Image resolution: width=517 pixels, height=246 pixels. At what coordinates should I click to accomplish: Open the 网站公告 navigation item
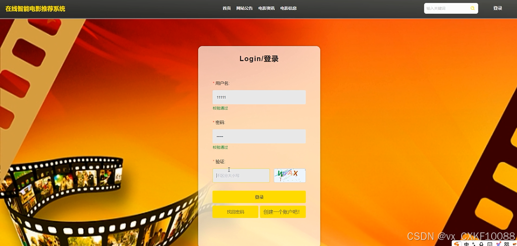pos(244,8)
